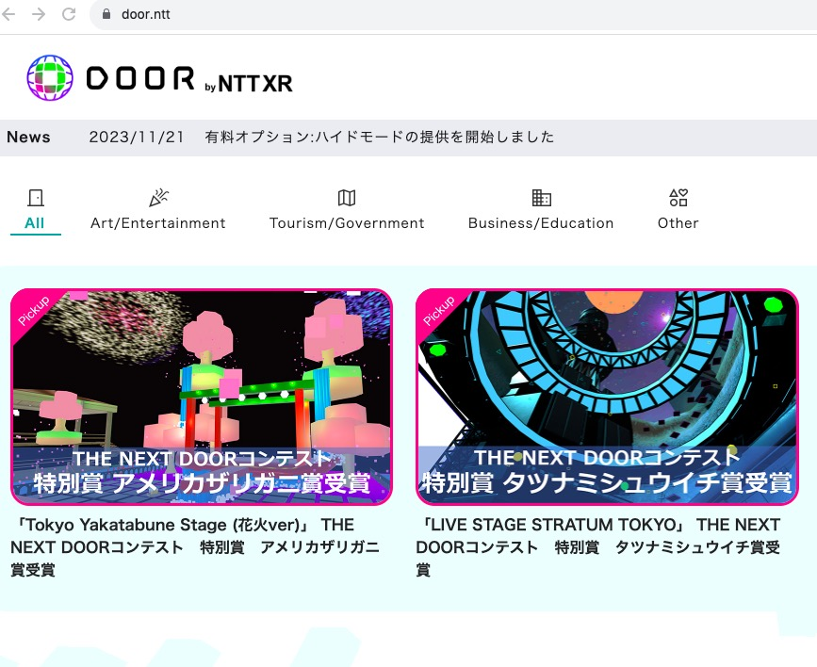Image resolution: width=817 pixels, height=667 pixels.
Task: Switch to the Other category tab
Action: (x=678, y=223)
